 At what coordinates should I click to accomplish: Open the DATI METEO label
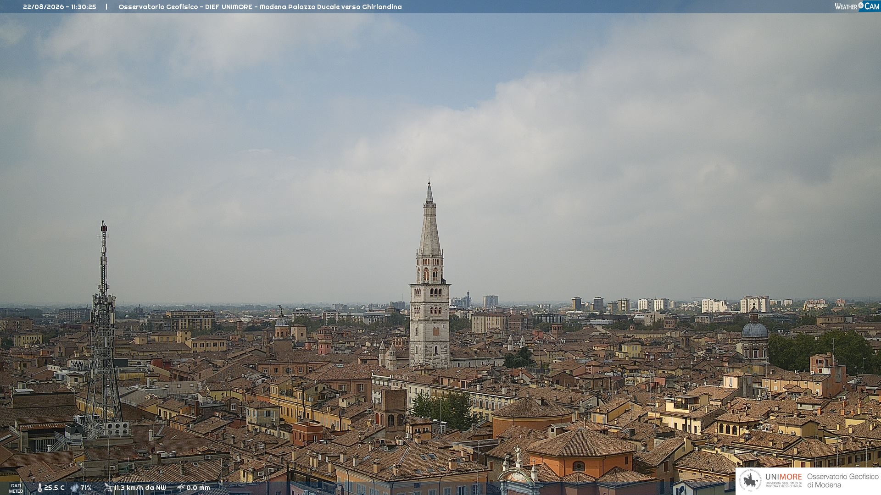[16, 488]
